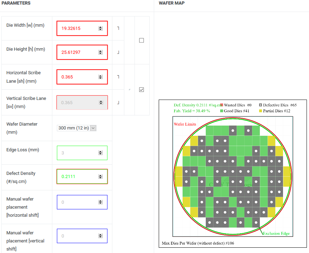
Task: Click the horizontal shift placement field
Action: [82, 202]
